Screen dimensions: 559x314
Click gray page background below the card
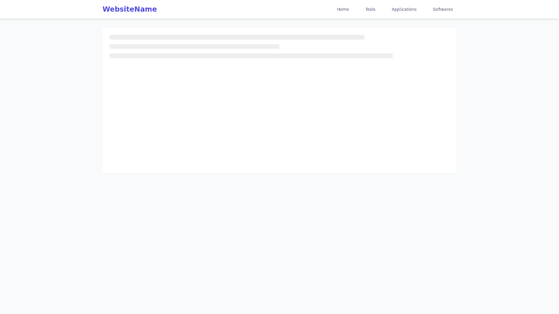tap(279, 241)
